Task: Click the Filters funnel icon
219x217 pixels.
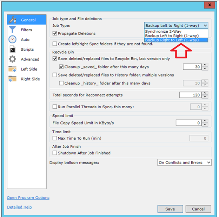Action: [x=12, y=30]
